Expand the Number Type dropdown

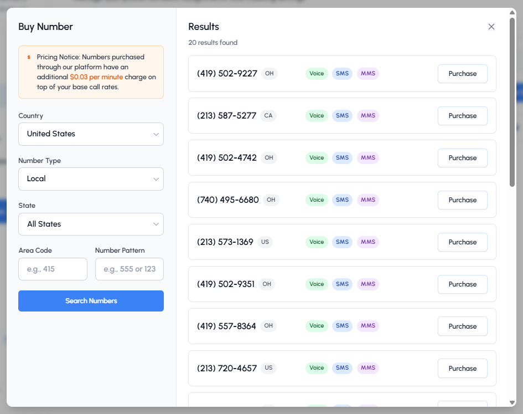91,179
